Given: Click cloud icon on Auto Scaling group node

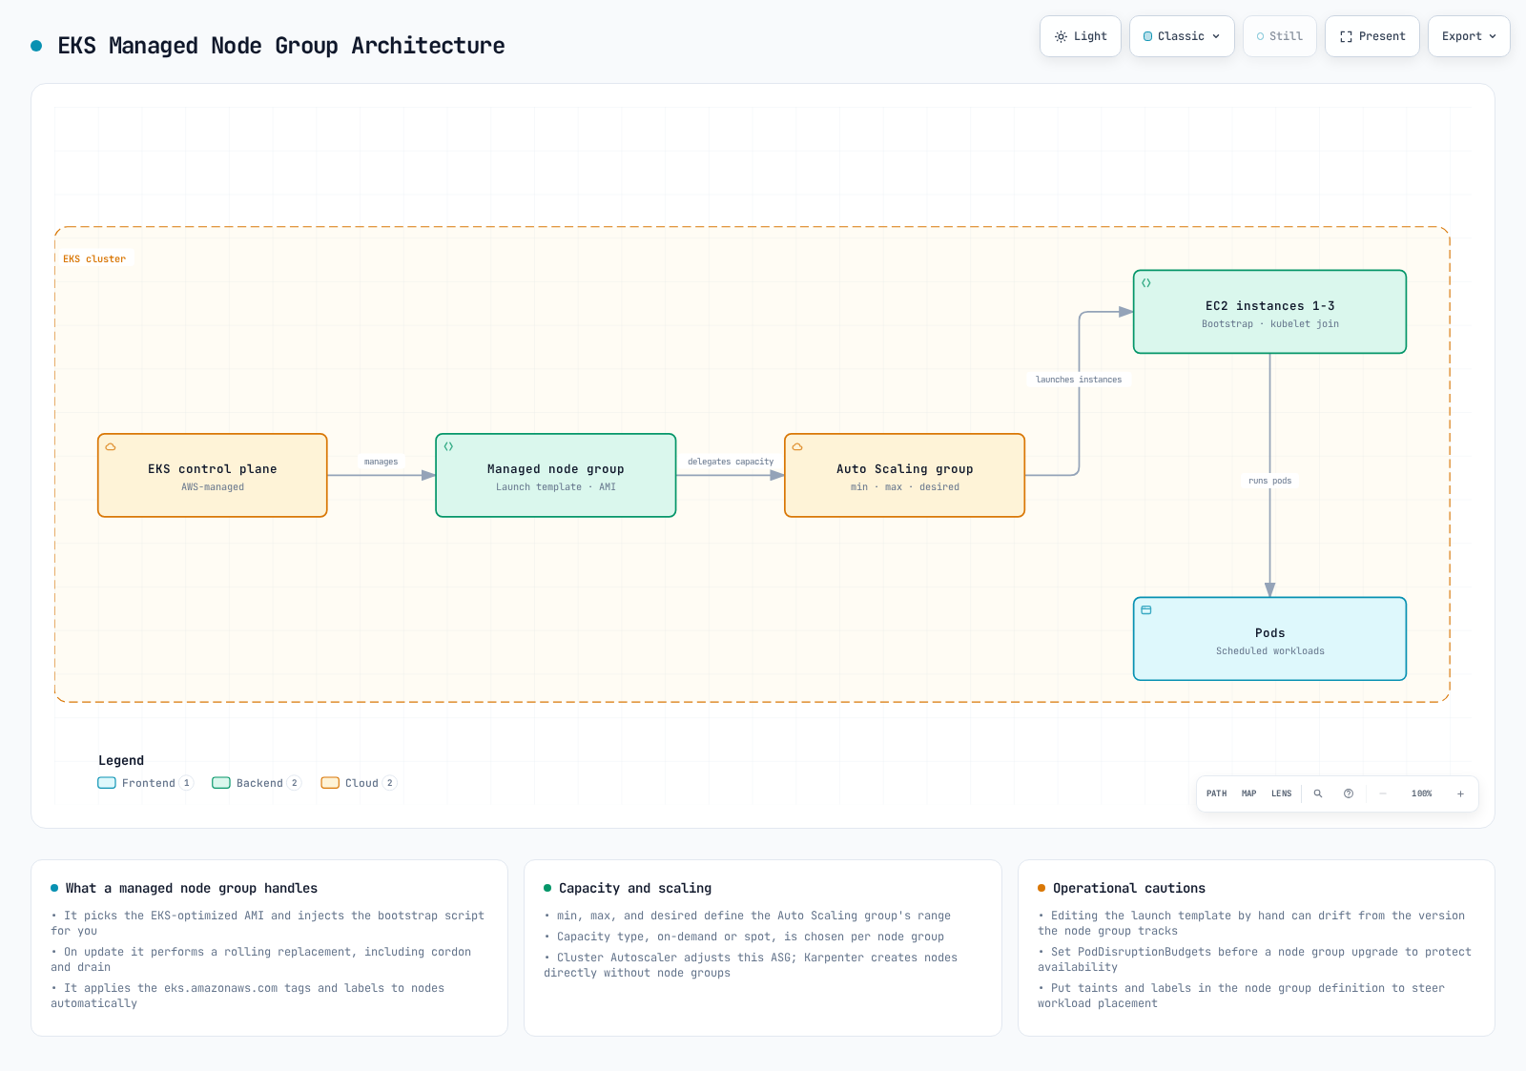Looking at the screenshot, I should pos(797,446).
